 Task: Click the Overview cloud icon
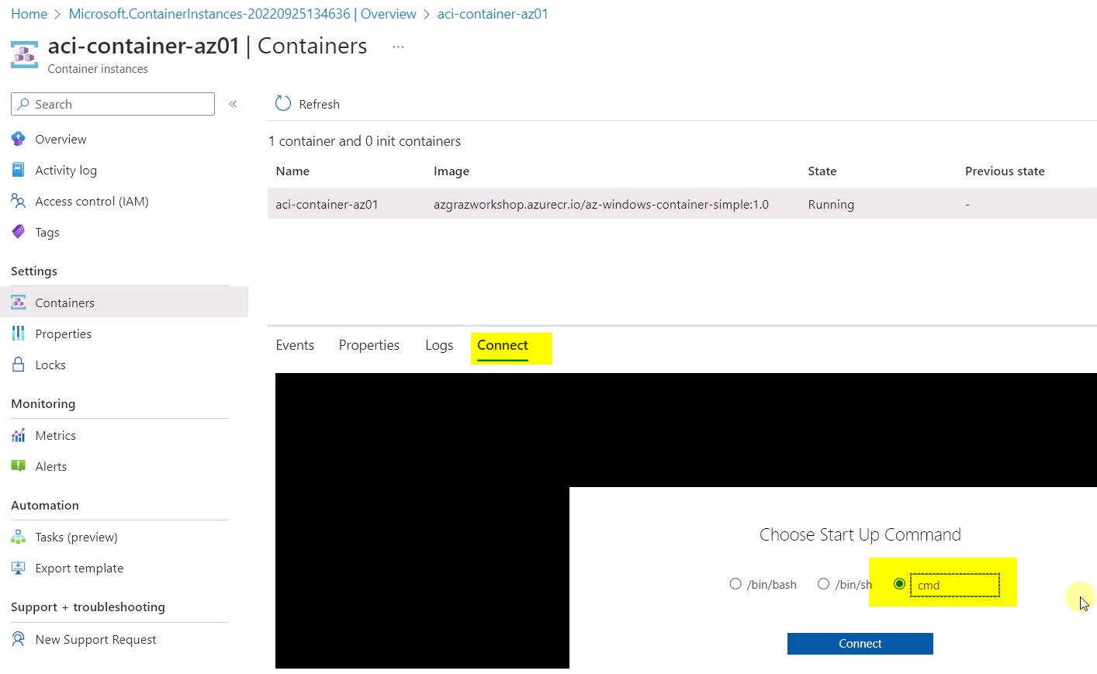click(19, 139)
